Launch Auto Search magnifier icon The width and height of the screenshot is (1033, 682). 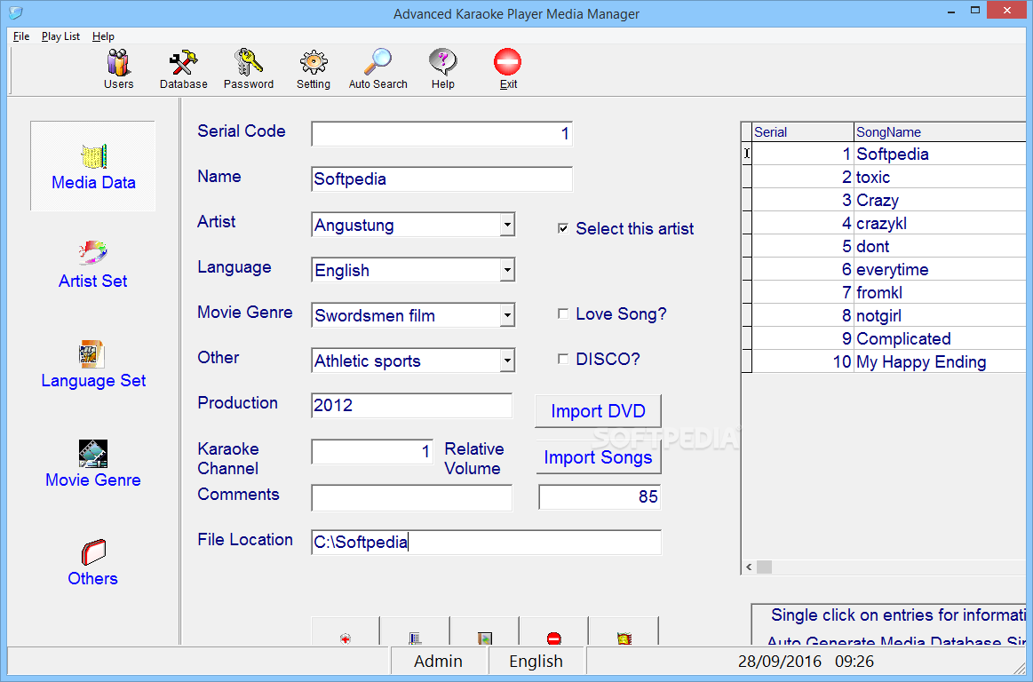[378, 68]
